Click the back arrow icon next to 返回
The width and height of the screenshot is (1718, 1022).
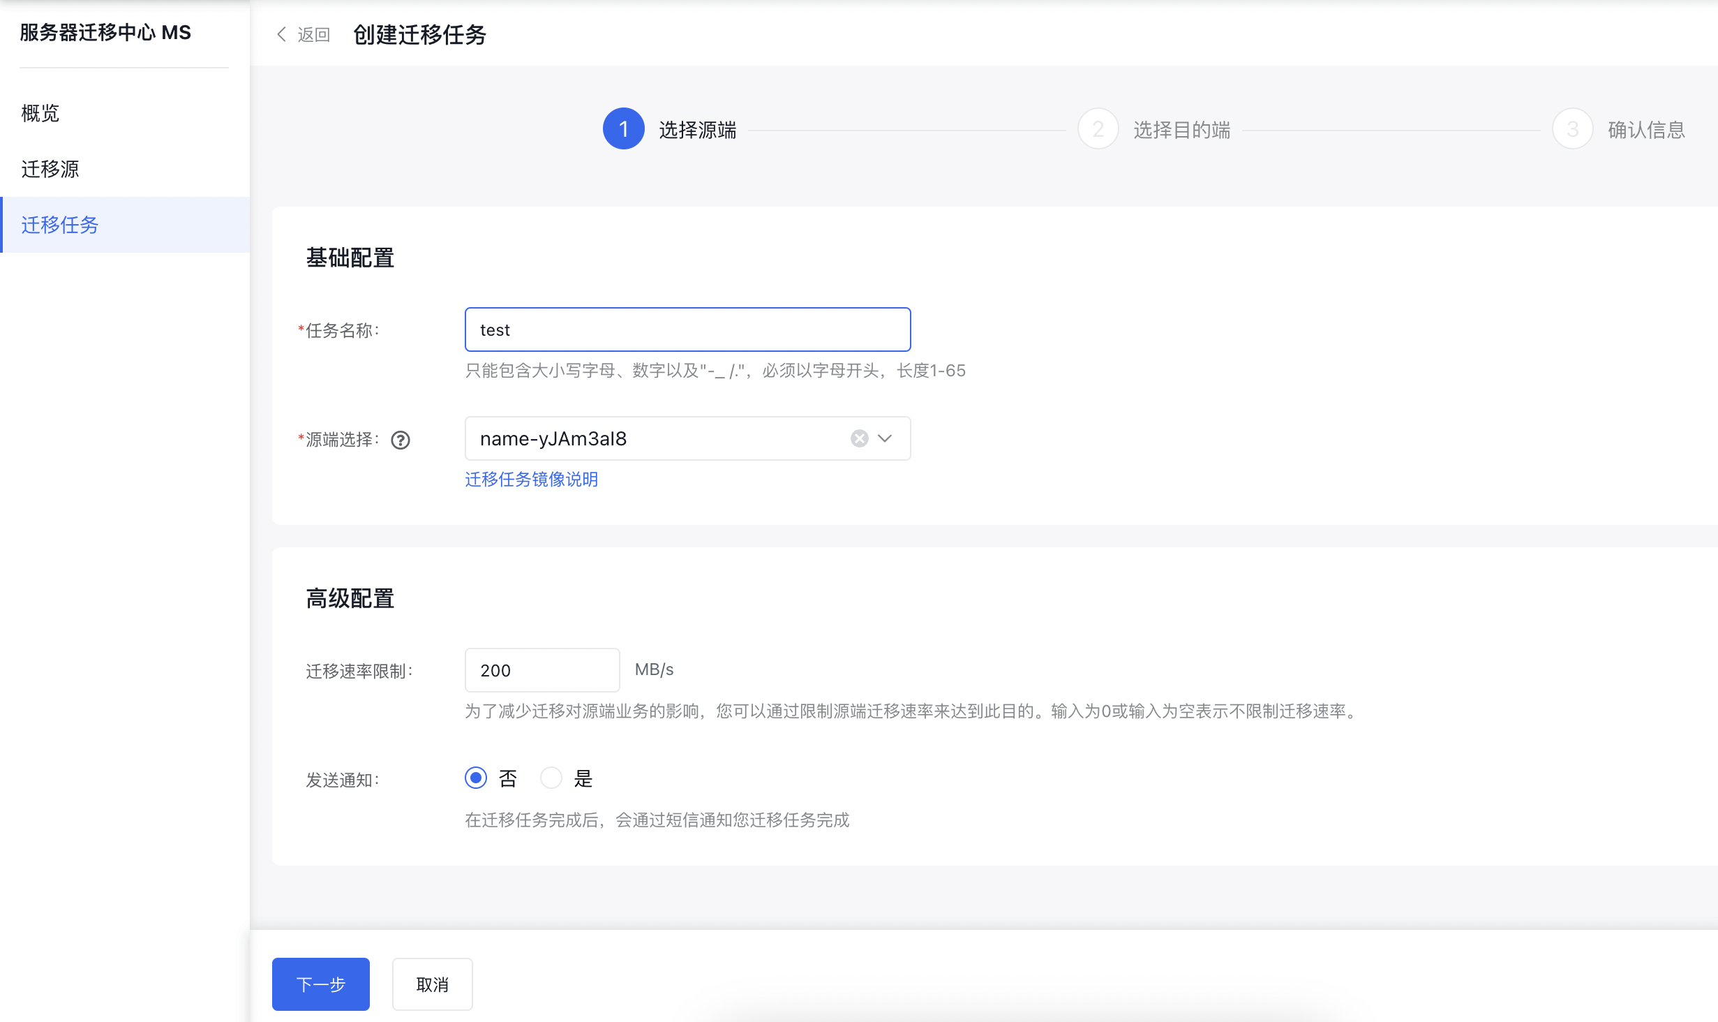coord(281,34)
